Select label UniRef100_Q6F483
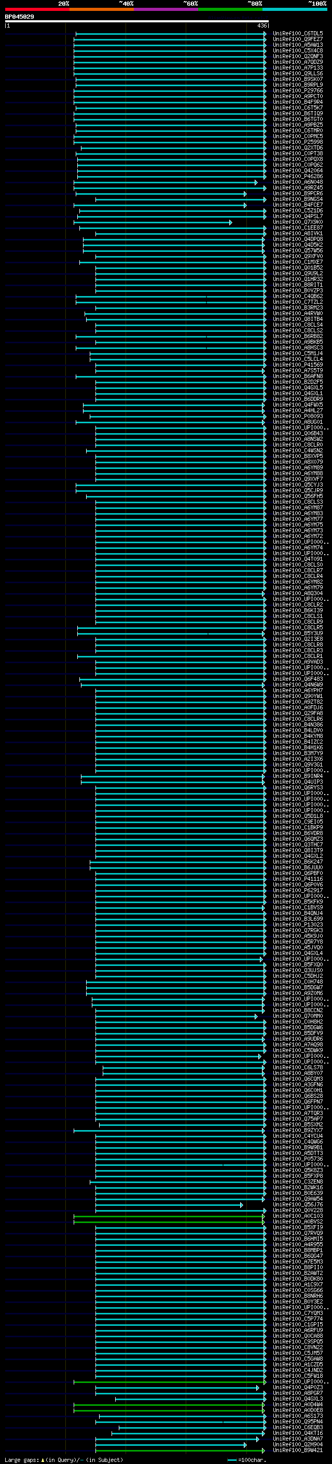The height and width of the screenshot is (1464, 332). pos(297,679)
